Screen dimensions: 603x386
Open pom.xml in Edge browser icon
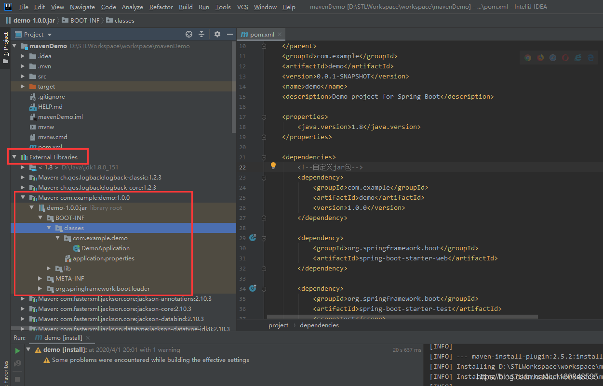590,58
